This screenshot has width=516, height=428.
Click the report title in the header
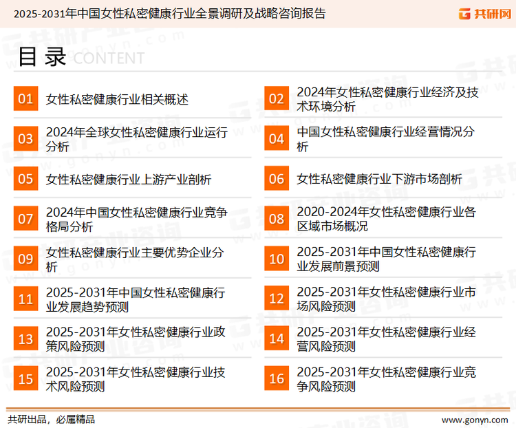point(169,14)
